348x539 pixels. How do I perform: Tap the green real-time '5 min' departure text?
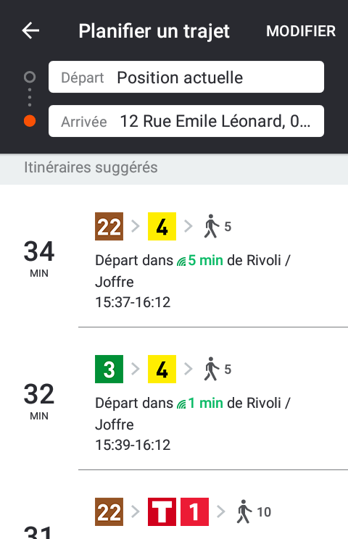[x=205, y=261]
